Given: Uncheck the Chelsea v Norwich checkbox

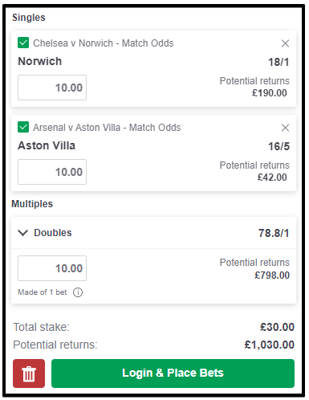Looking at the screenshot, I should pyautogui.click(x=23, y=43).
